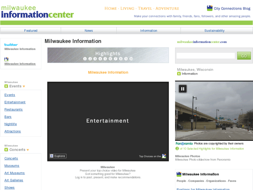Select highlight number 5
Image resolution: width=253 pixels, height=190 pixels.
click(x=105, y=59)
